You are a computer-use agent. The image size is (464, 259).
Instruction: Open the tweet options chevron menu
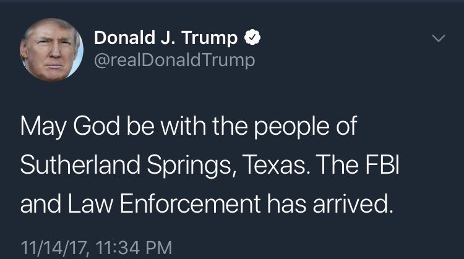[437, 39]
